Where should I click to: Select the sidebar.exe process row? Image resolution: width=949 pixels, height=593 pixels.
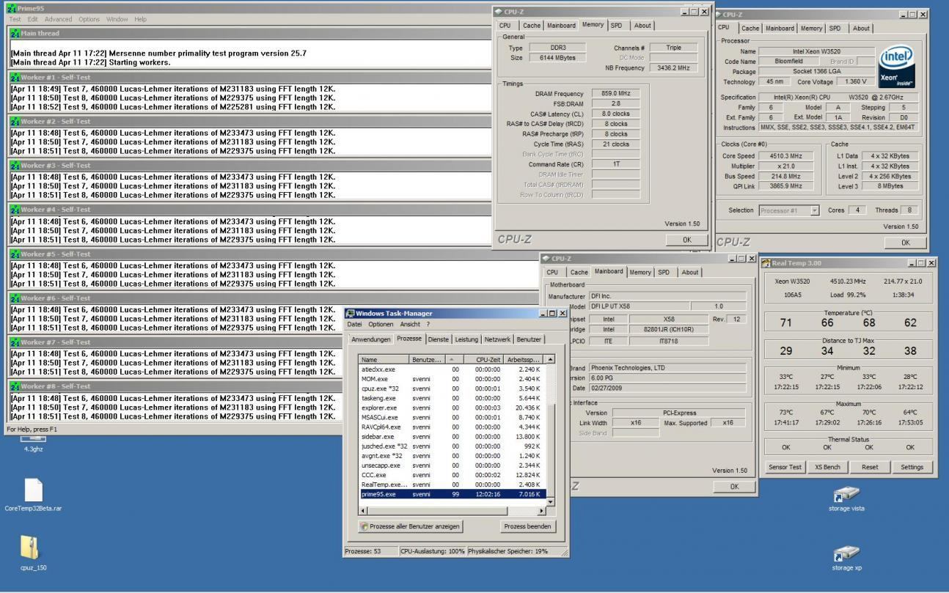[452, 437]
